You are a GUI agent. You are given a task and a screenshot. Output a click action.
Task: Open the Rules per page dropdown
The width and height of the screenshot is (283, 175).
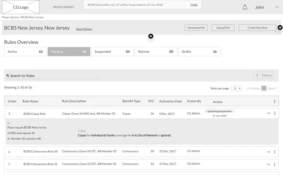[237, 88]
